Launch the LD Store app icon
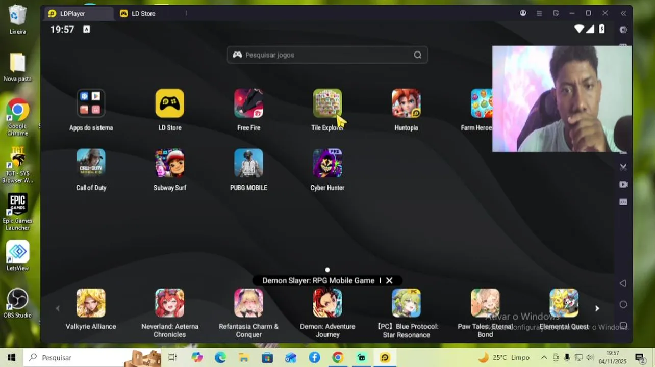The height and width of the screenshot is (367, 655). click(x=170, y=103)
